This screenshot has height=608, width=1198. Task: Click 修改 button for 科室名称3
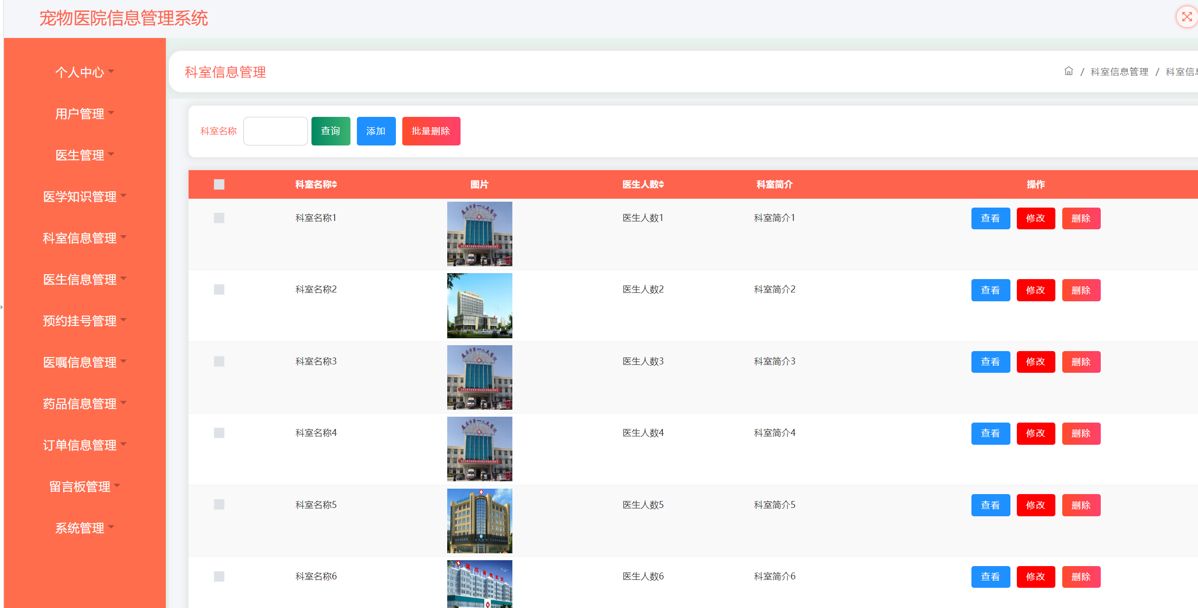point(1036,362)
